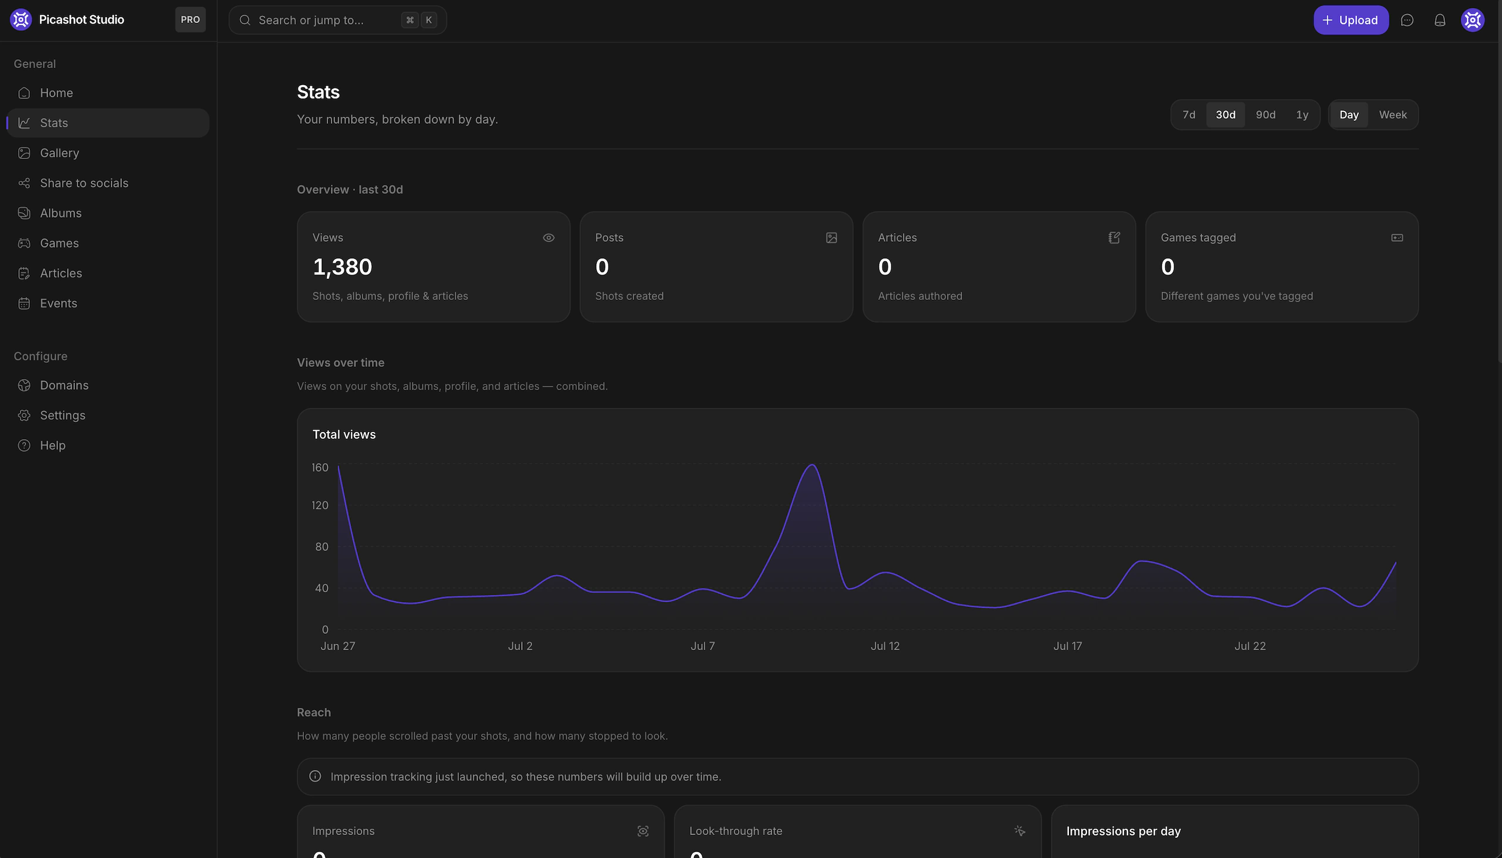Viewport: 1502px width, 858px height.
Task: Click the Games tagged overview card
Action: pos(1282,267)
